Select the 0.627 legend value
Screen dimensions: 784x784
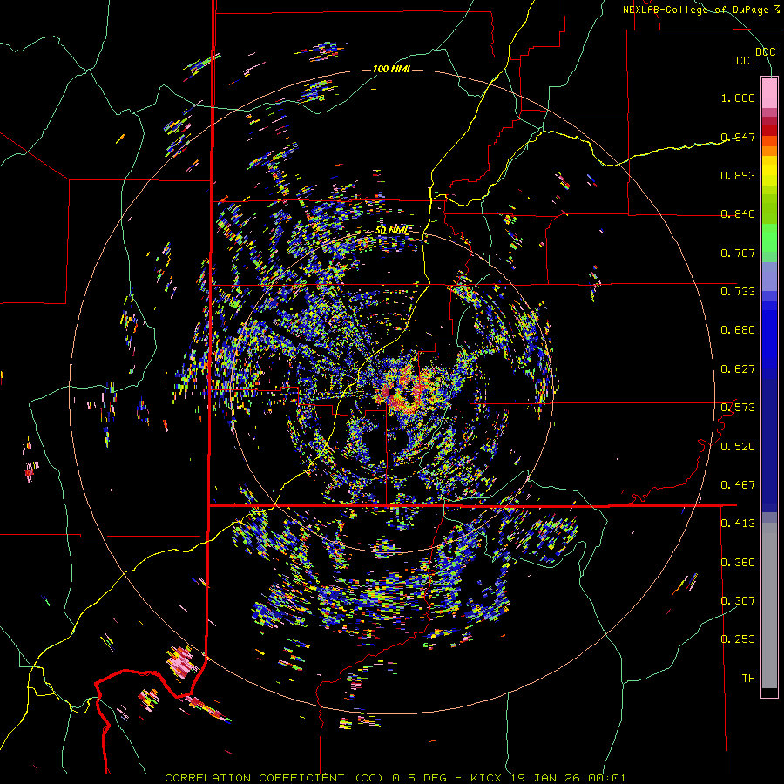tap(738, 369)
